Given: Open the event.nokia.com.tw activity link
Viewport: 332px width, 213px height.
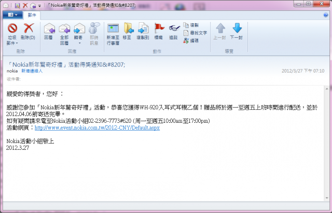Looking at the screenshot, I should click(97, 128).
